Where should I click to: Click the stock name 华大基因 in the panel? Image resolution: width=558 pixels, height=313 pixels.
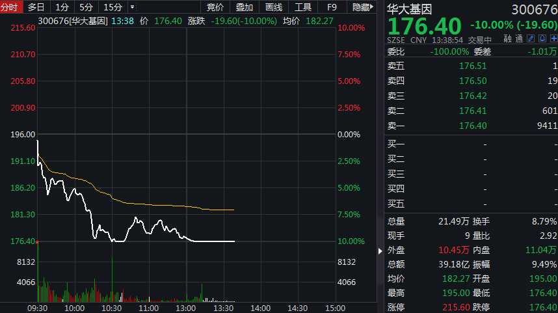(409, 9)
